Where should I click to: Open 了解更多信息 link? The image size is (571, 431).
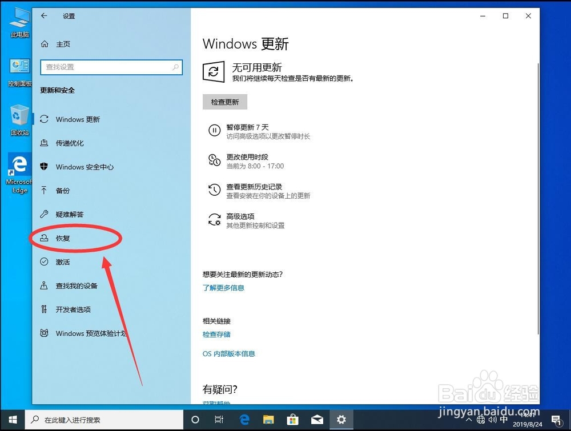(x=223, y=288)
